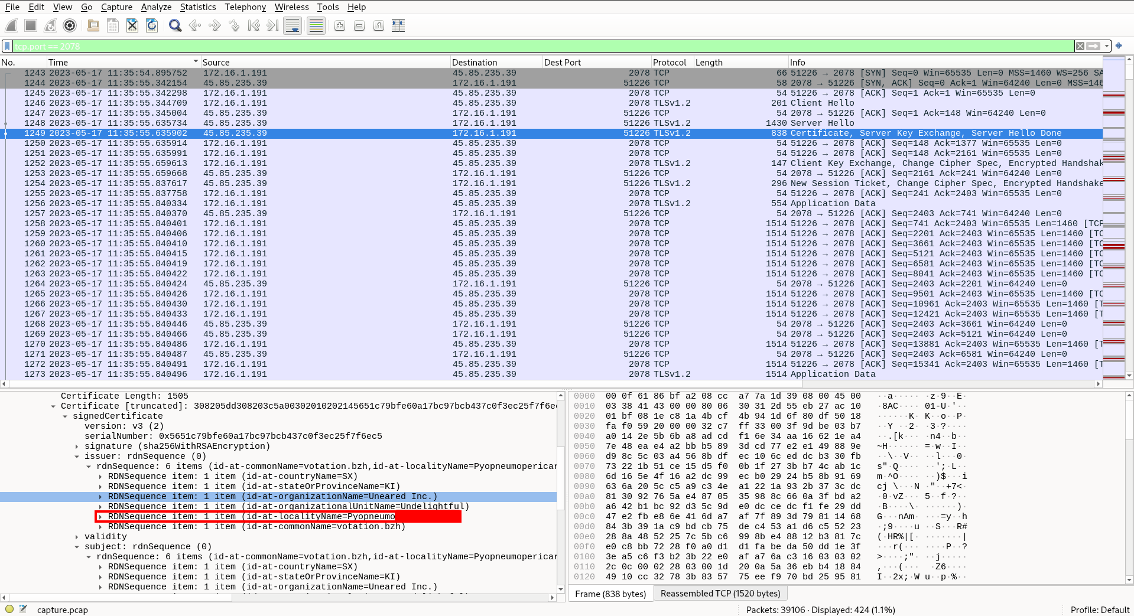Expand the signature (sha256WithRSAEncryption) node
The height and width of the screenshot is (616, 1134).
(x=77, y=446)
